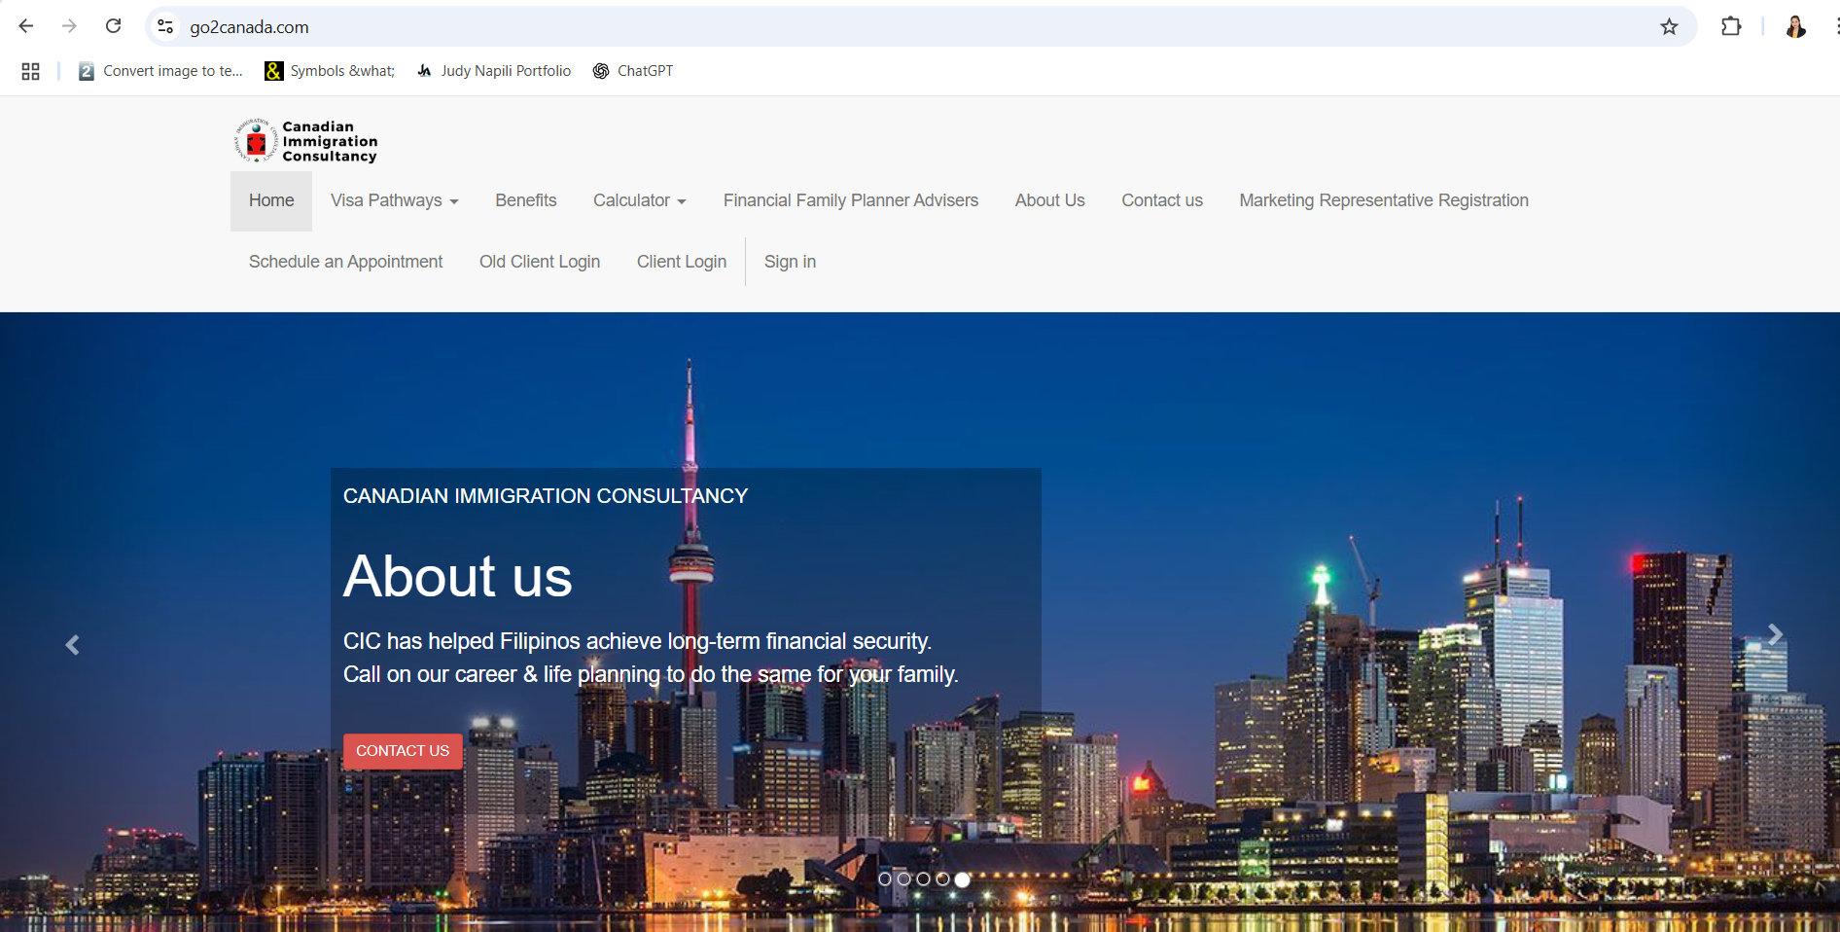Open the Client Login link
The width and height of the screenshot is (1840, 932).
point(682,262)
